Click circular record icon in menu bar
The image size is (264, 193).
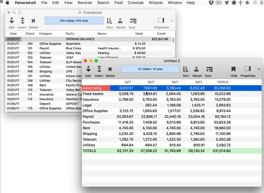234,3
